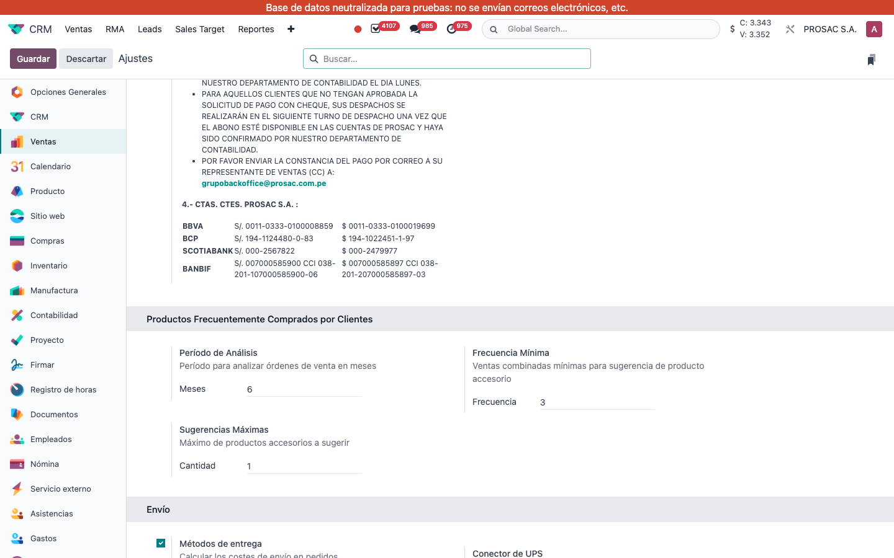The width and height of the screenshot is (894, 558).
Task: Add new menu with plus icon
Action: coord(291,29)
